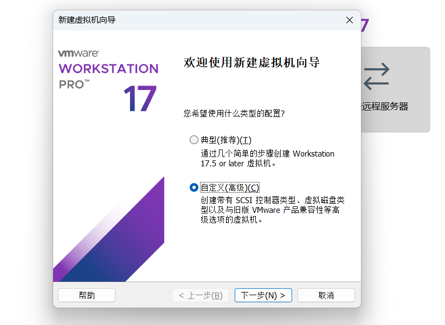Click the 下一步(N) button
This screenshot has width=445, height=325.
point(263,295)
